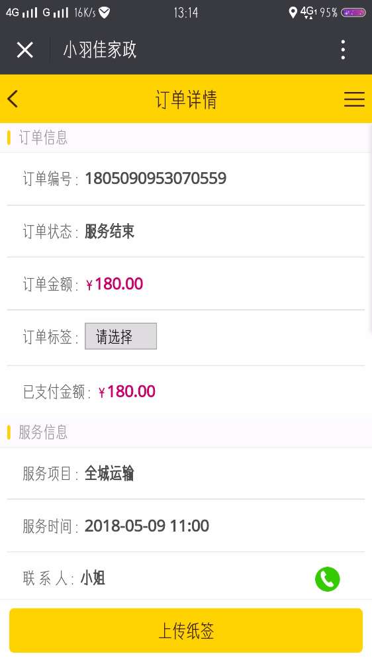Tap the 全城运输 service item
The image size is (372, 662).
pos(109,473)
